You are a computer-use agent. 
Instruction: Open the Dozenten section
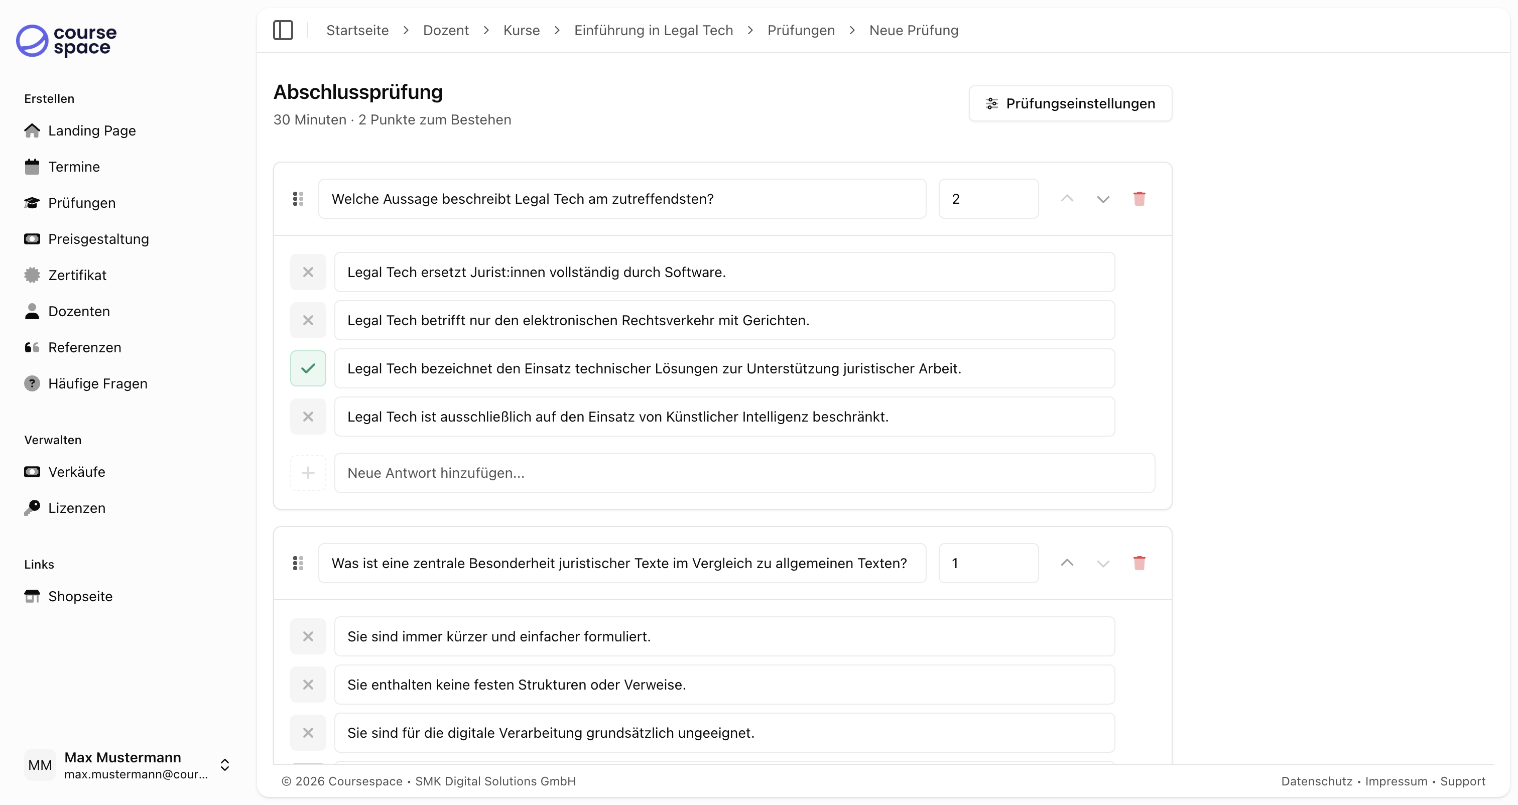79,311
